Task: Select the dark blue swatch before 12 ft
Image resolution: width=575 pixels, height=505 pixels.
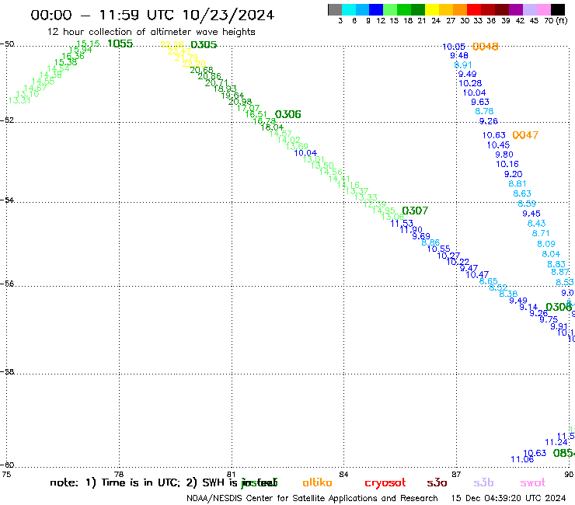Action: (376, 9)
